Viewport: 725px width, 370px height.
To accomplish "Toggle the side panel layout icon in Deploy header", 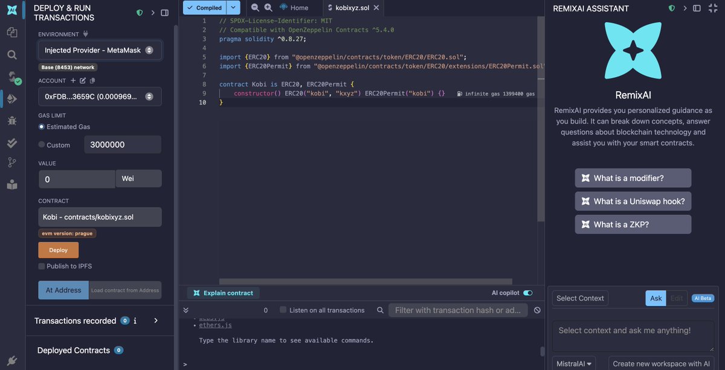I will pyautogui.click(x=164, y=13).
